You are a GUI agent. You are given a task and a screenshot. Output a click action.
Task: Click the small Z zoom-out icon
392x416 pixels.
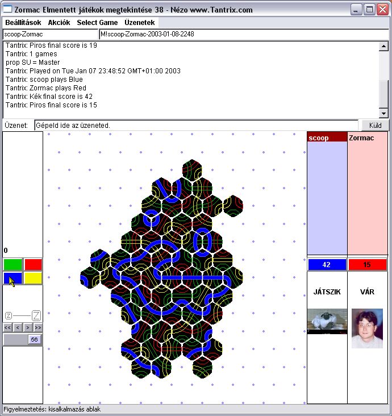click(x=9, y=315)
